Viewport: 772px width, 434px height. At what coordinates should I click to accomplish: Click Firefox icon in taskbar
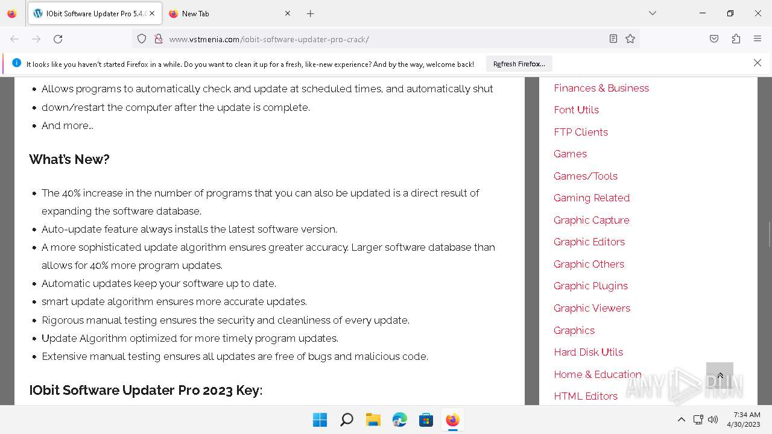pyautogui.click(x=452, y=420)
